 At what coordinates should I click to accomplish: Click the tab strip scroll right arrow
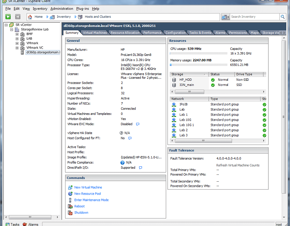click(284, 33)
